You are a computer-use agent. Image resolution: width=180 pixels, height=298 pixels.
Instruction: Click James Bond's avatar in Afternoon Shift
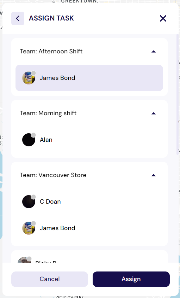(29, 78)
